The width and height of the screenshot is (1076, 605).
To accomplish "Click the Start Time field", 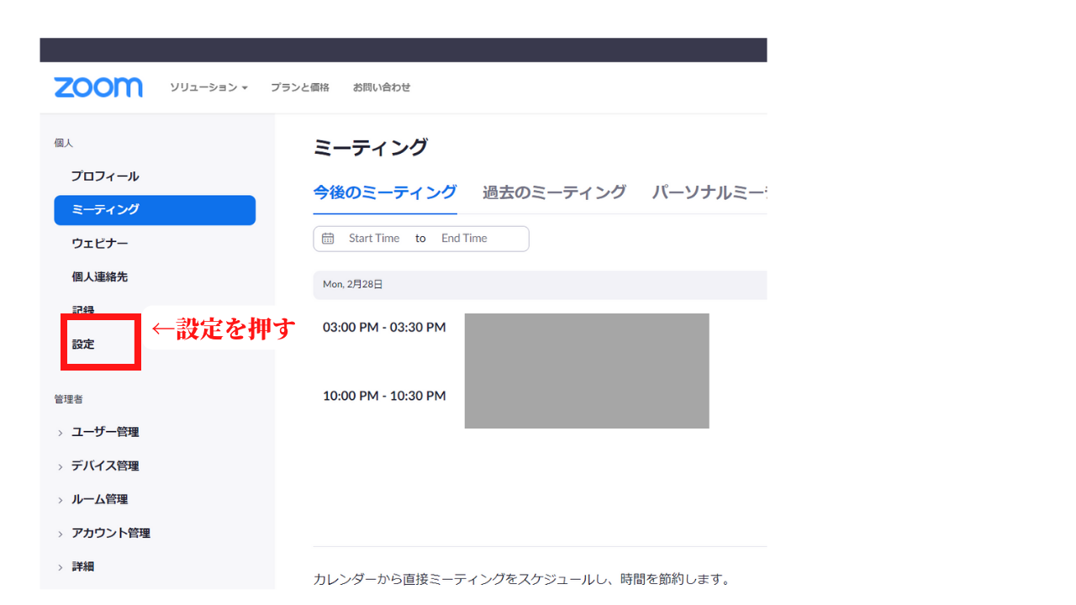I will [374, 239].
